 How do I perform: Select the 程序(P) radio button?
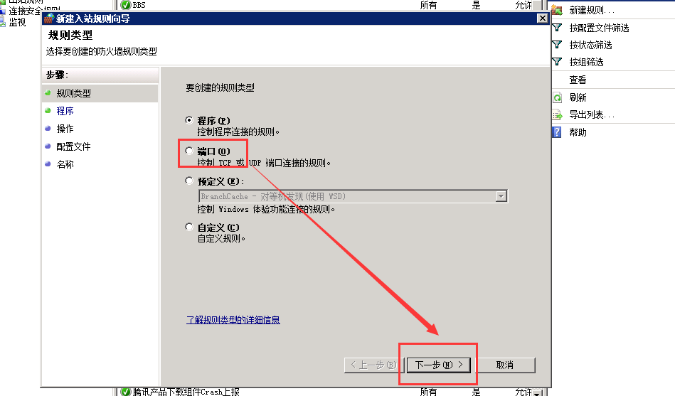(x=189, y=120)
